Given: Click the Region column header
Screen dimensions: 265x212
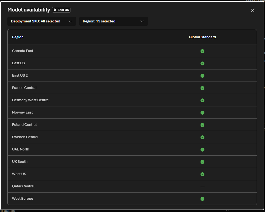Looking at the screenshot, I should 18,37.
